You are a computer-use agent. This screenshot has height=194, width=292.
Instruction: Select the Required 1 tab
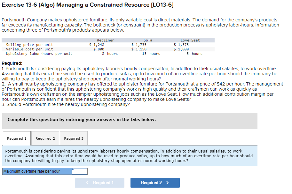tap(17, 138)
